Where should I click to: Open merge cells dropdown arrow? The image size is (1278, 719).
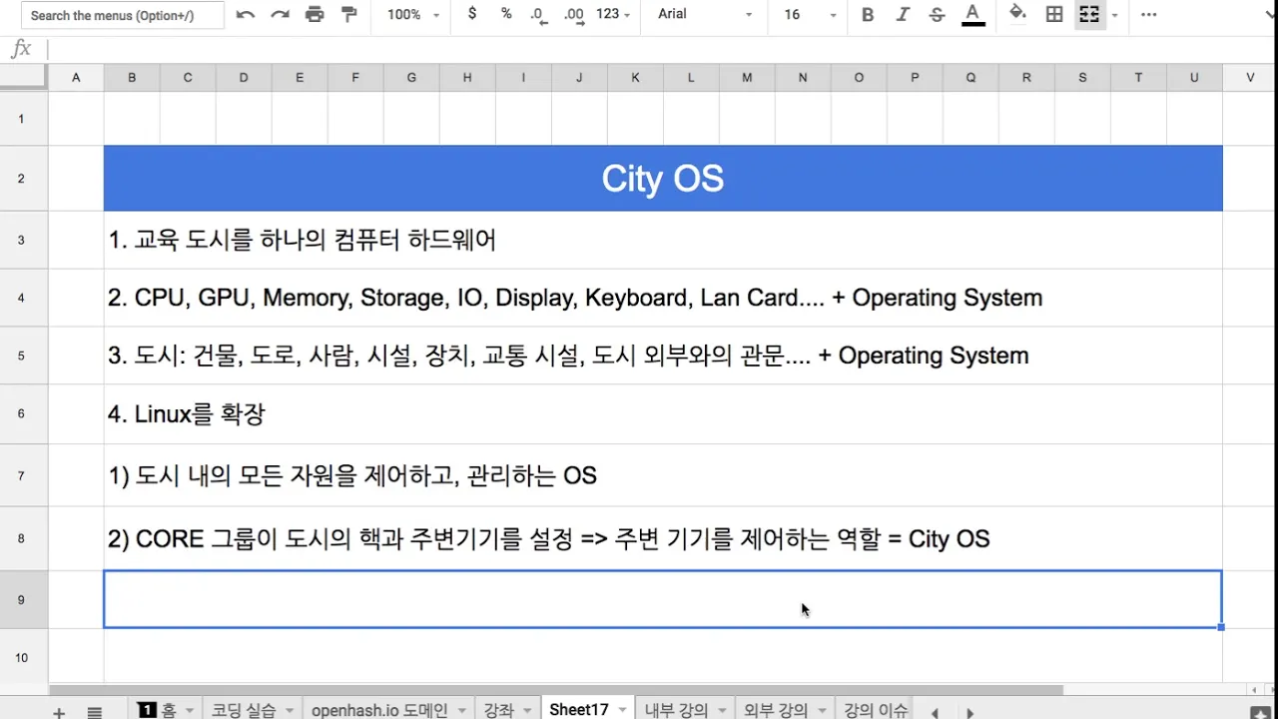coord(1114,15)
